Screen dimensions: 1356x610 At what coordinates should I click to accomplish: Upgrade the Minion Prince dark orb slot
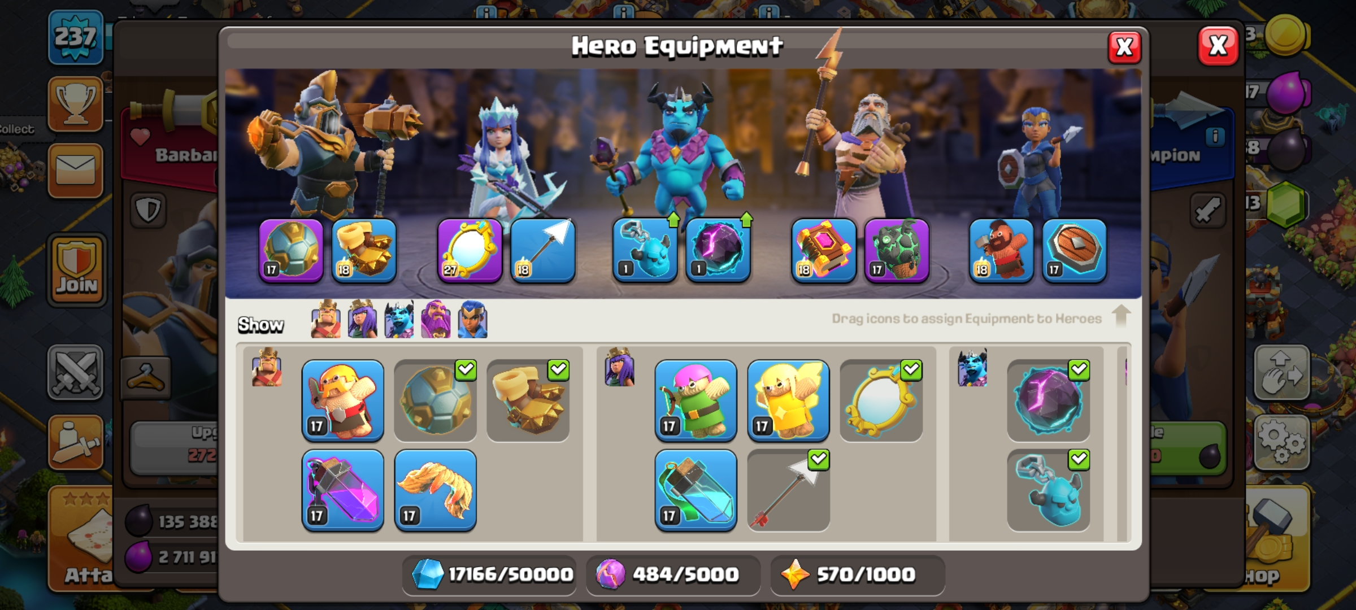[x=718, y=250]
